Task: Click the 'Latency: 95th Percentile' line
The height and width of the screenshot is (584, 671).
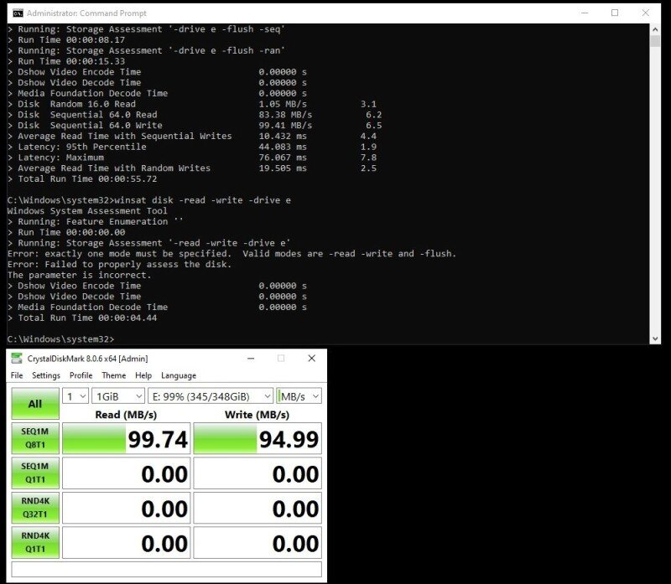Action: click(x=192, y=147)
